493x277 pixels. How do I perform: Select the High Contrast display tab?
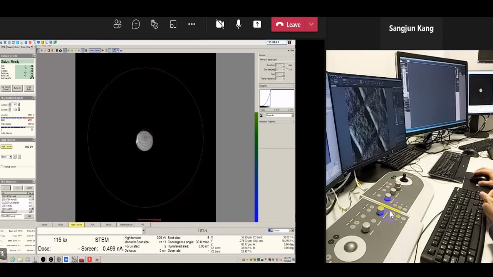(x=76, y=225)
